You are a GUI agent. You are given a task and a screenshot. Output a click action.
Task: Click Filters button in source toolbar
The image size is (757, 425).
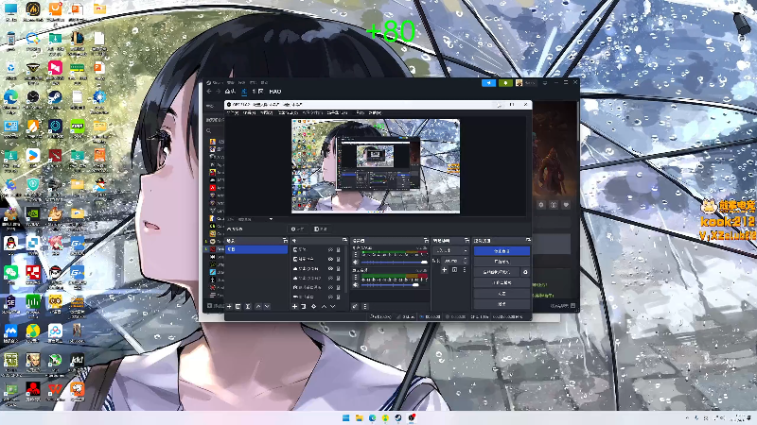tap(321, 229)
